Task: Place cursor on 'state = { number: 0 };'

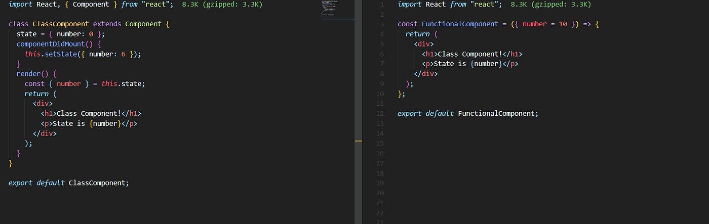Action: pos(60,34)
